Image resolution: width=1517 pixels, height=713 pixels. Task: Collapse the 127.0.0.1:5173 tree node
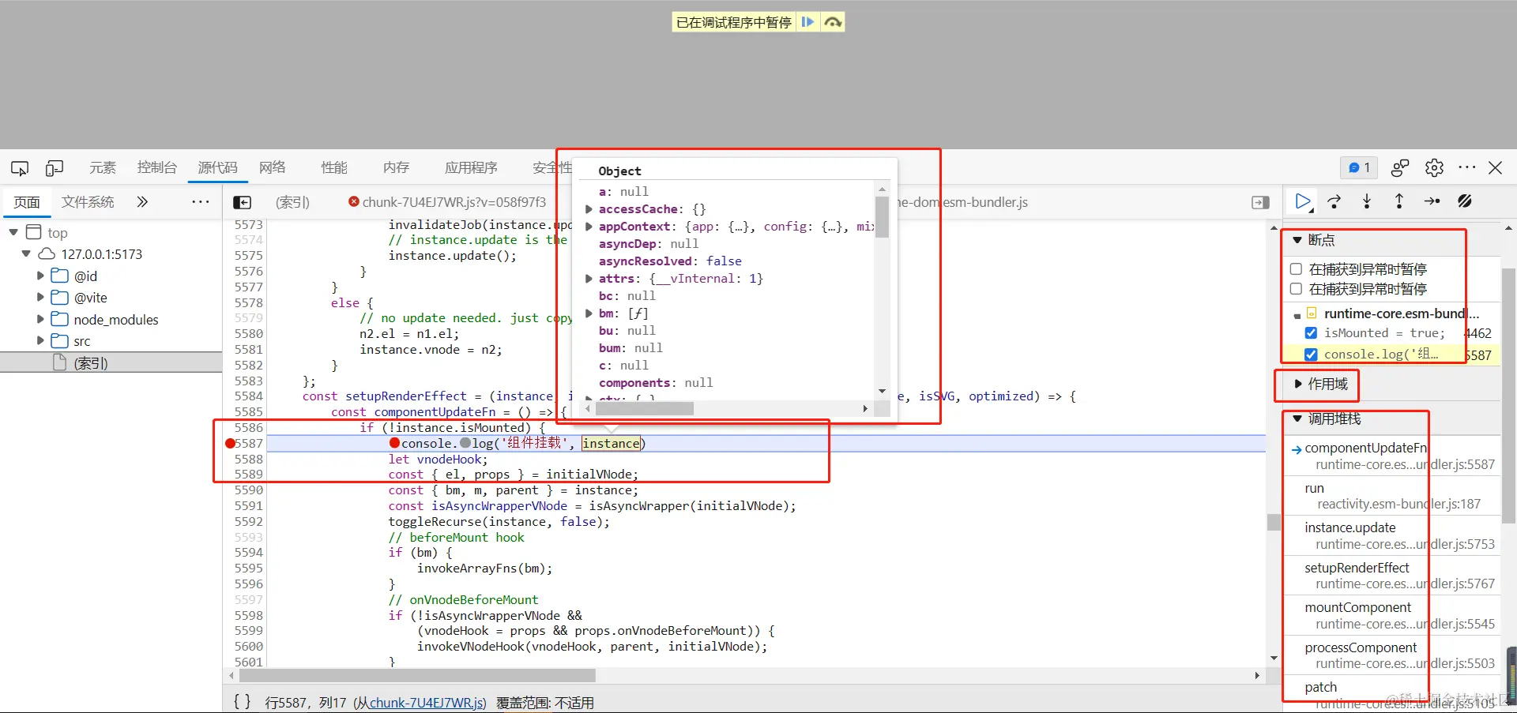pos(26,253)
